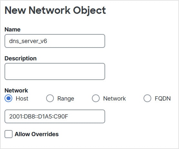The height and width of the screenshot is (149, 179).
Task: Click the "FQDN" option label text
Action: pyautogui.click(x=163, y=99)
